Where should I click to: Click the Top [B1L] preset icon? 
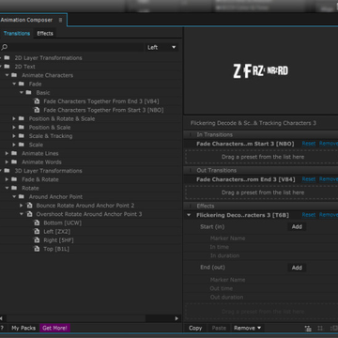[x=37, y=249]
